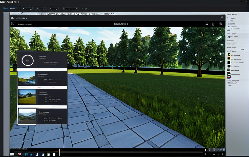249x157 pixels.
Task: Click the Windows start icon in taskbar
Action: [12, 154]
